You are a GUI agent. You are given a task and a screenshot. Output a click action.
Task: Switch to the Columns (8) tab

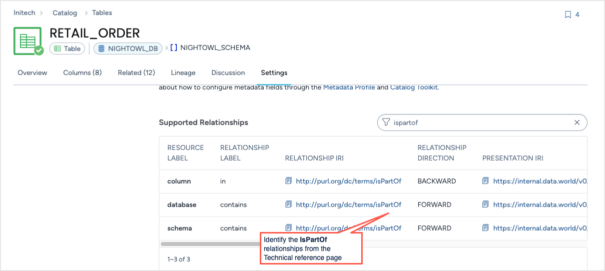click(x=82, y=73)
